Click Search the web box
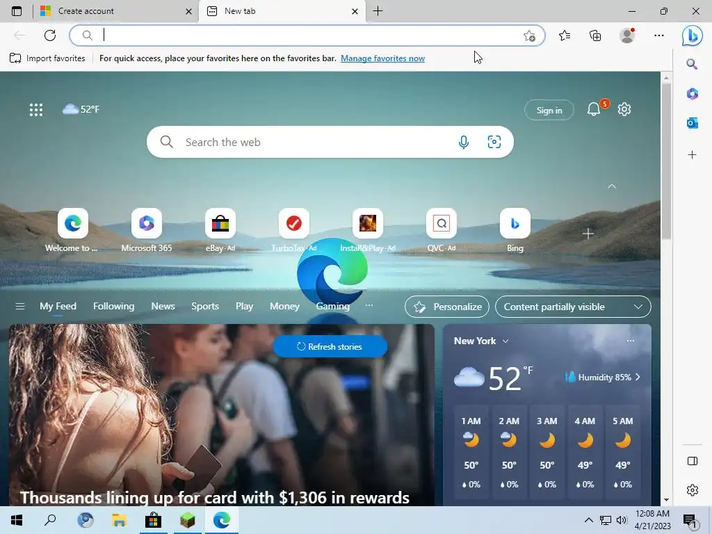 point(330,142)
